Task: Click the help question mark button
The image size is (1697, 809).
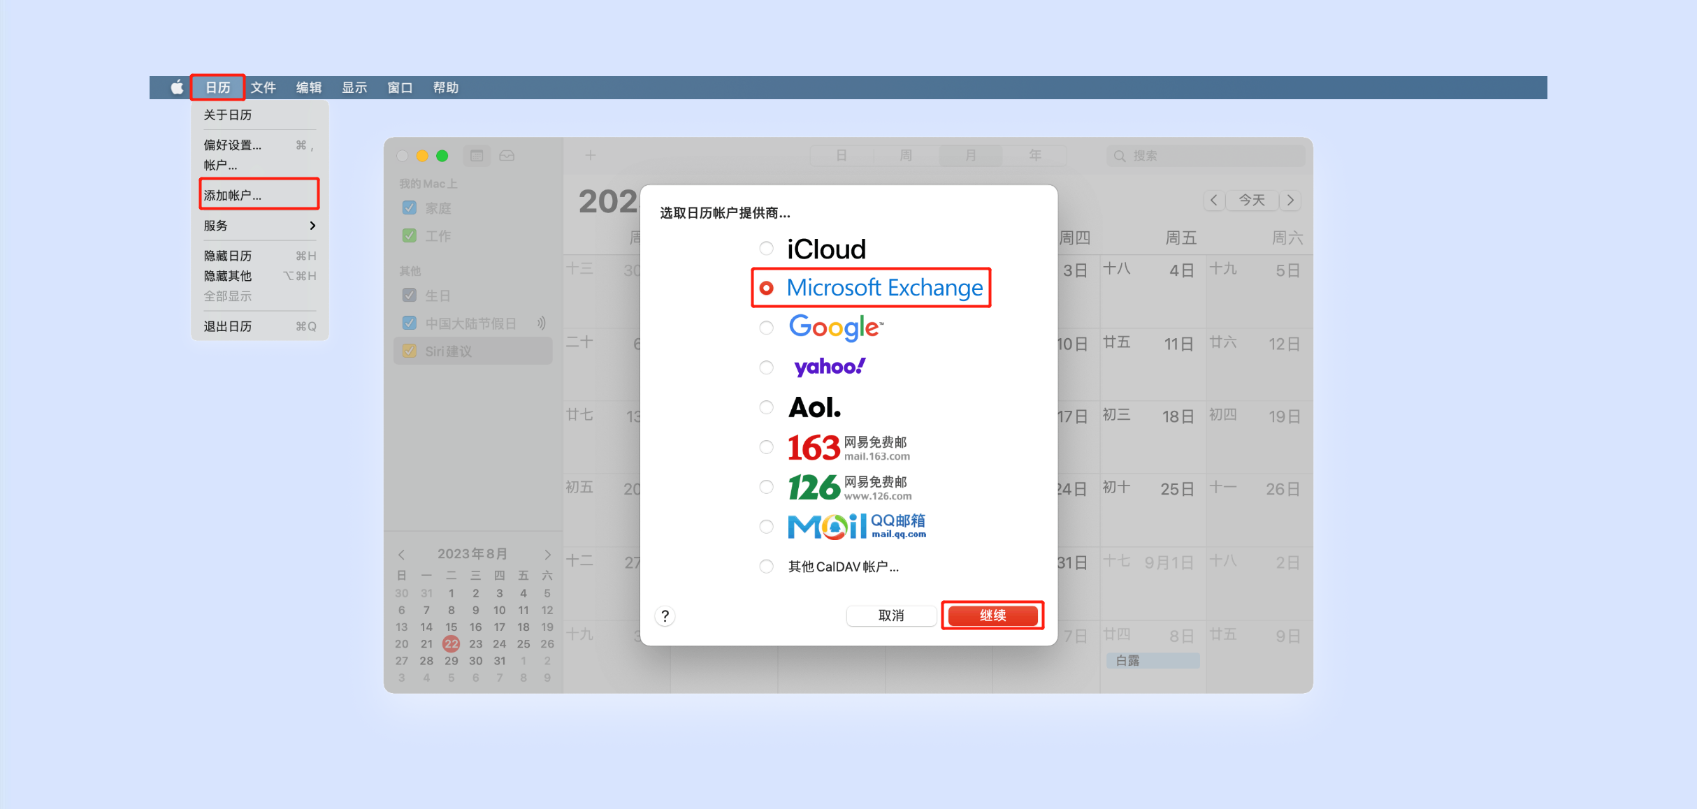Action: (x=665, y=615)
